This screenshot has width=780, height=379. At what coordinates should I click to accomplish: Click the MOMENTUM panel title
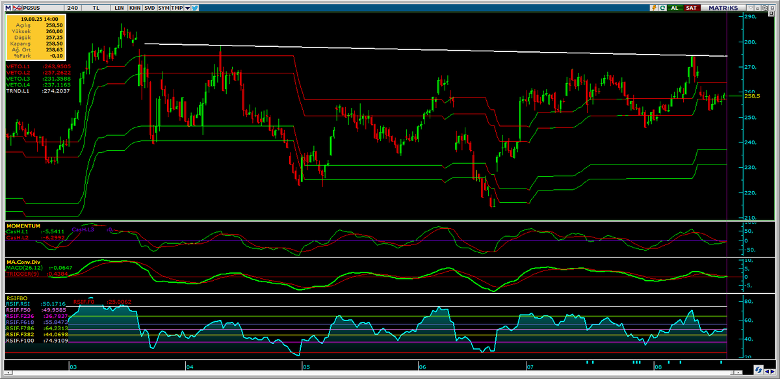tap(23, 226)
